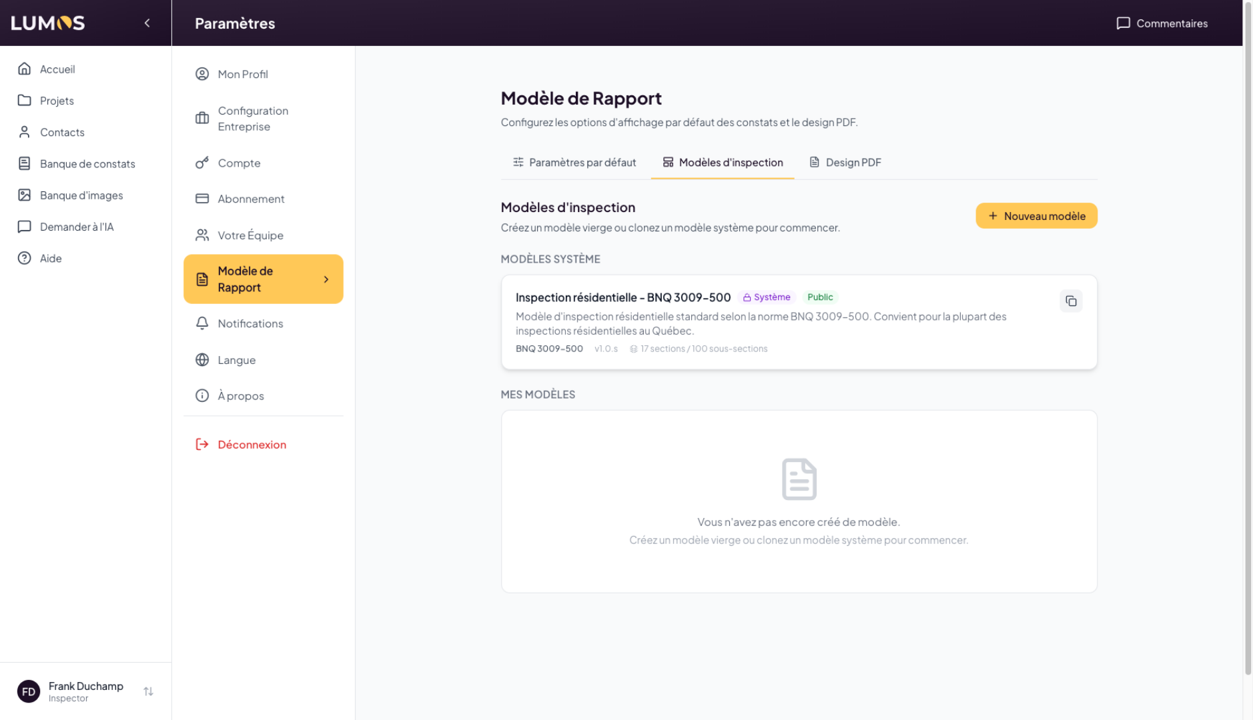Click the Déconnexion logout link
Screen dimensions: 1253x720
click(x=251, y=445)
